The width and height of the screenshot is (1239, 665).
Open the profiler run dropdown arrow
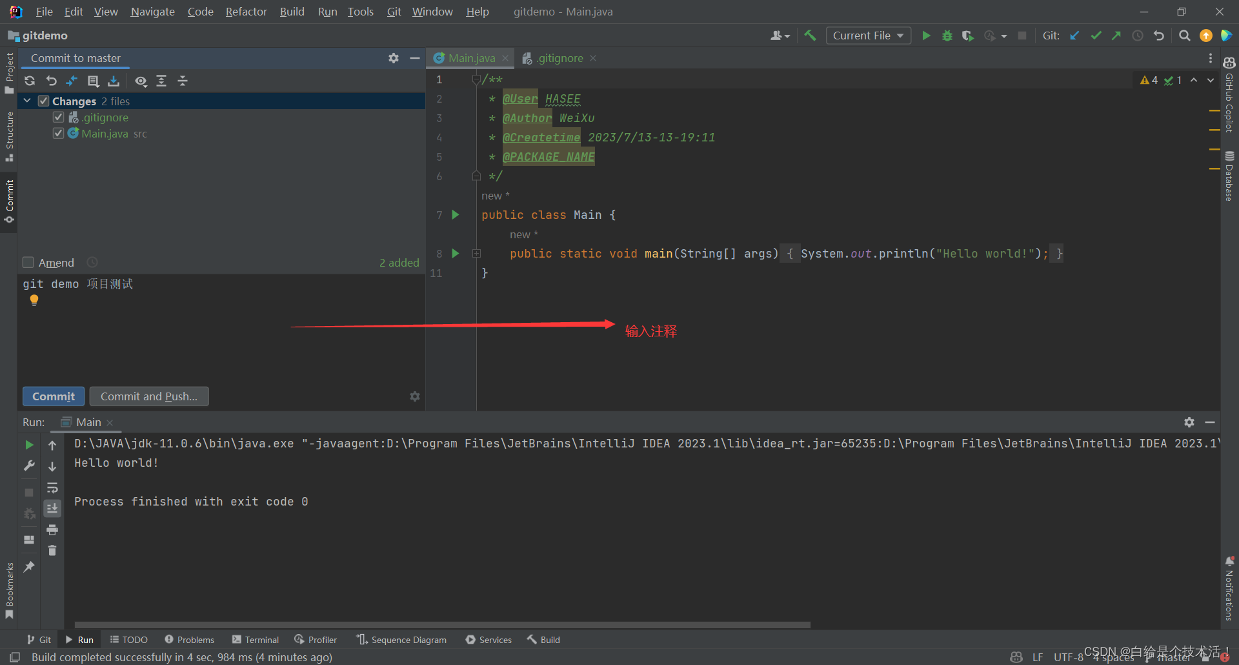pyautogui.click(x=1004, y=36)
